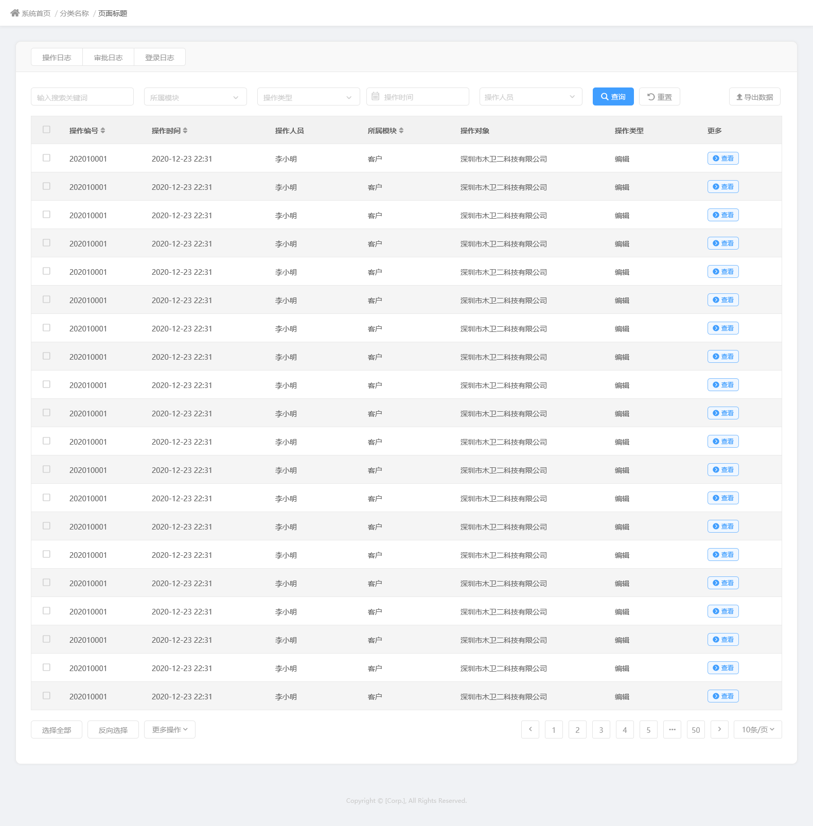Click the ellipsis more-pages button
This screenshot has width=813, height=826.
click(x=672, y=729)
